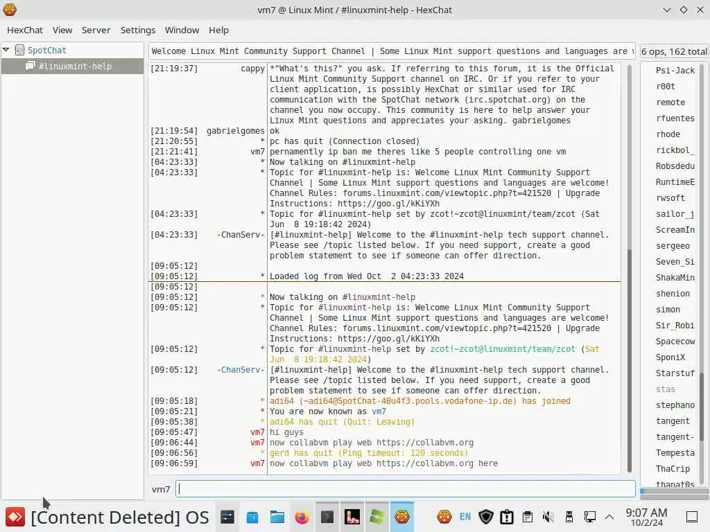Viewport: 710px width, 532px height.
Task: Collapse the SpotChat network tree
Action: (6, 49)
